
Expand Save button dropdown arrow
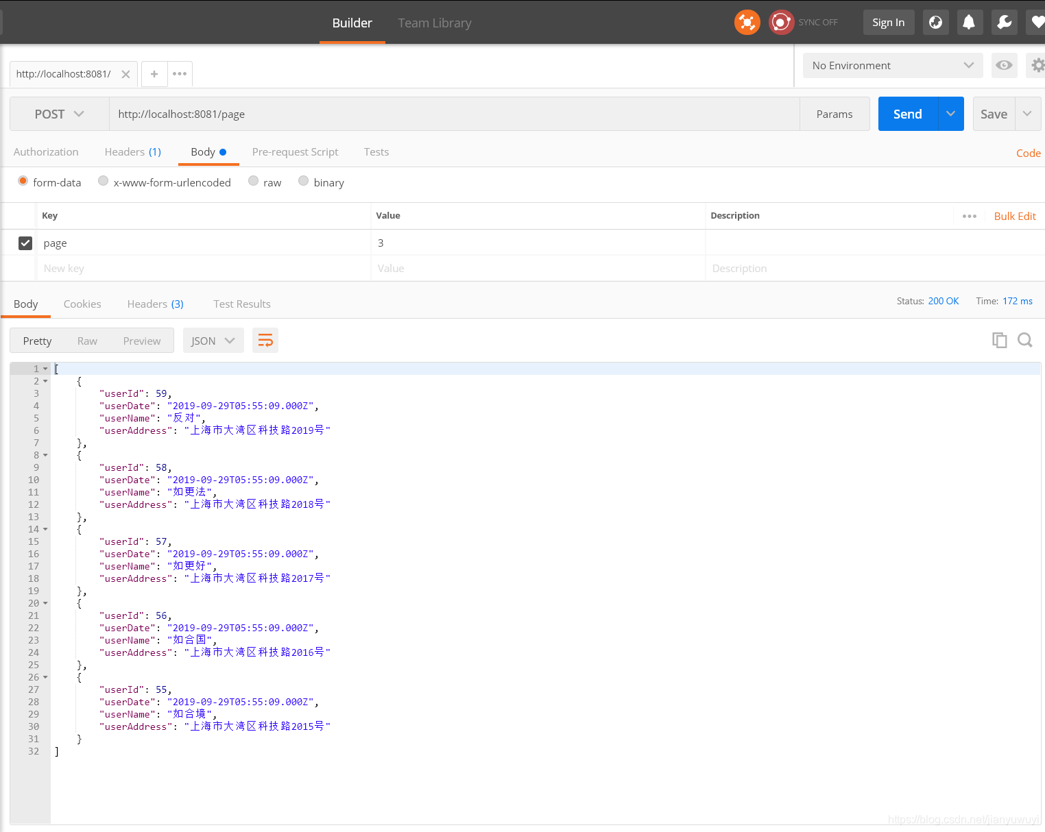pos(1027,114)
